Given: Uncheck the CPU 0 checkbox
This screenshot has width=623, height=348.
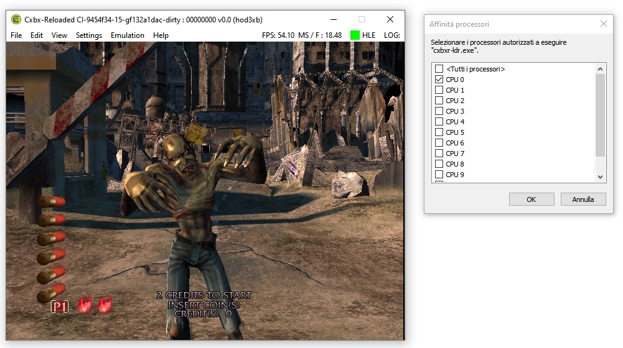Looking at the screenshot, I should [x=439, y=80].
